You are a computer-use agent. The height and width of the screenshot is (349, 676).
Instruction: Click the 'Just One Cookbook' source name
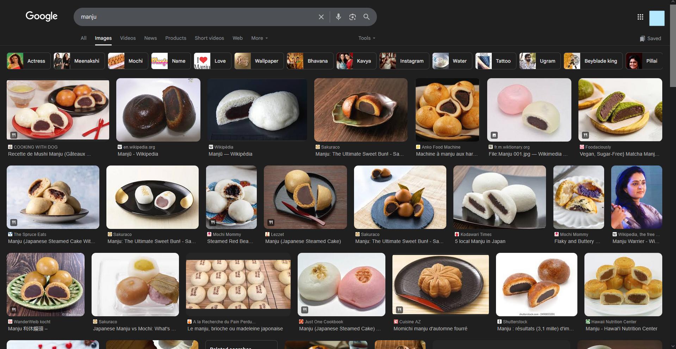[x=324, y=322]
